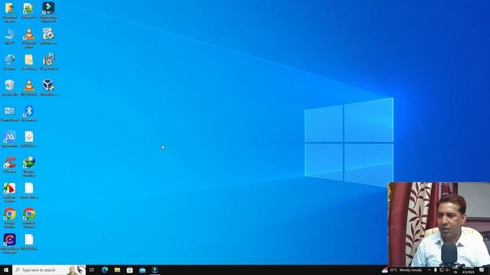
Task: Open File Explorer from the taskbar
Action: pos(117,270)
